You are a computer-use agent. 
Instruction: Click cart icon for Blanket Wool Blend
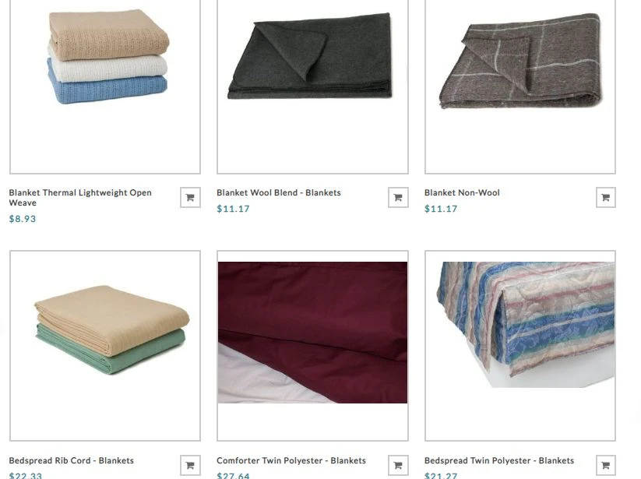[398, 197]
